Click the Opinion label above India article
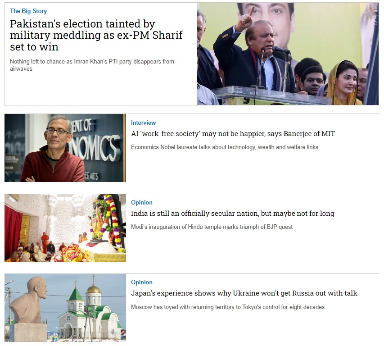This screenshot has width=384, height=346. coord(141,202)
